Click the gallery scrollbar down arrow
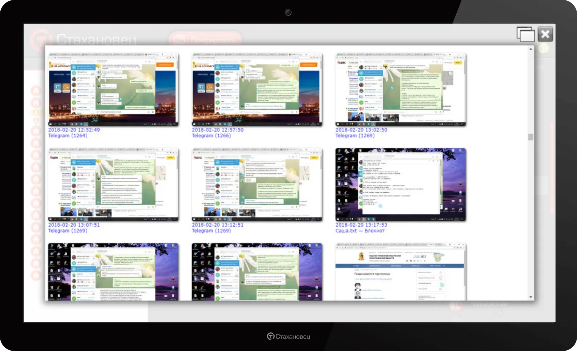 click(530, 297)
